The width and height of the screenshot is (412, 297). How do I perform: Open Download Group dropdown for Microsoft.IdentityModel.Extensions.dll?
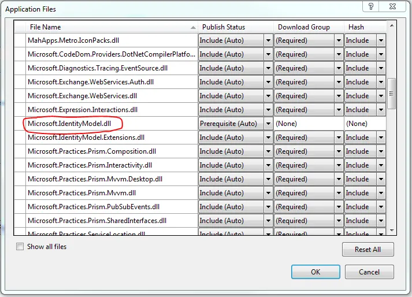339,138
